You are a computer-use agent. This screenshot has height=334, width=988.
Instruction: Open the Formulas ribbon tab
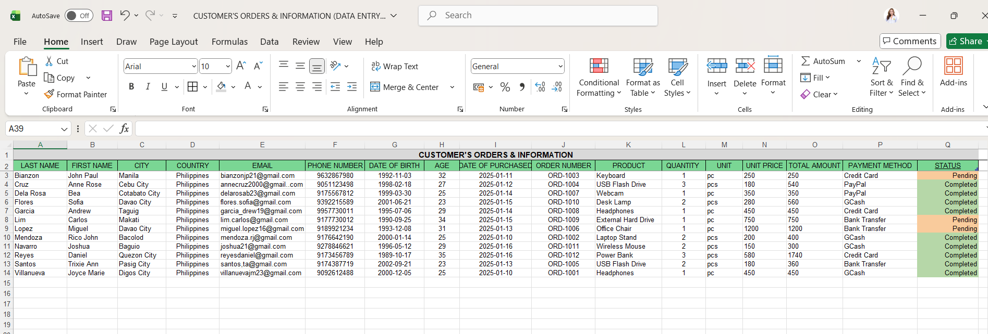click(229, 42)
